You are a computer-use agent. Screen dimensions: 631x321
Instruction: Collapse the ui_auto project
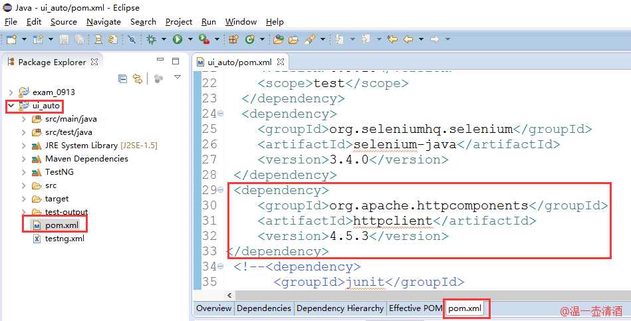[11, 106]
